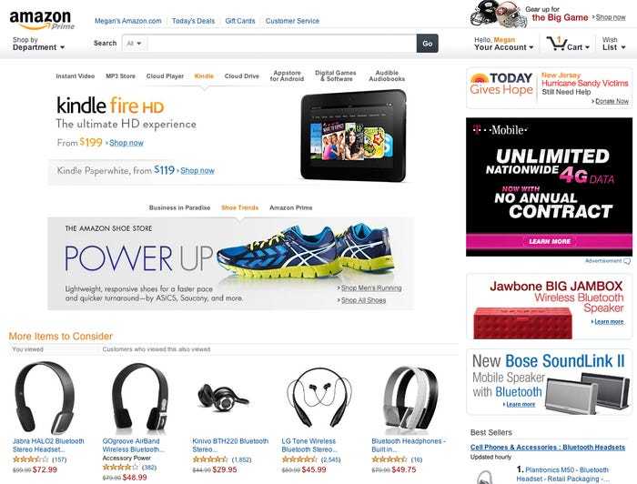Click the Go search button
The width and height of the screenshot is (637, 484).
pos(428,44)
